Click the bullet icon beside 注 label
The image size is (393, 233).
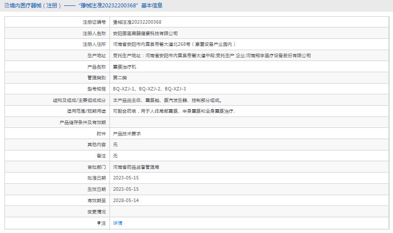[x=99, y=223]
